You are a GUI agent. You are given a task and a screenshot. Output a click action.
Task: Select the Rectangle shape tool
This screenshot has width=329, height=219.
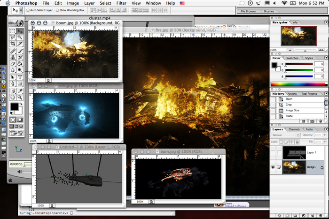pyautogui.click(x=20, y=83)
